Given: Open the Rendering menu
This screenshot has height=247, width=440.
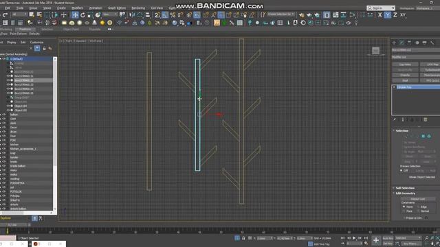Looking at the screenshot, I should click(x=138, y=8).
